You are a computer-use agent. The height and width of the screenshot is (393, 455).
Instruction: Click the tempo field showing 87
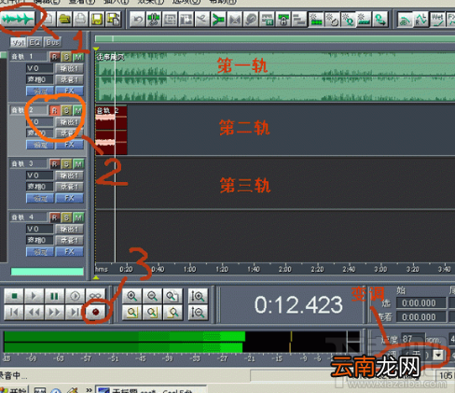point(413,339)
